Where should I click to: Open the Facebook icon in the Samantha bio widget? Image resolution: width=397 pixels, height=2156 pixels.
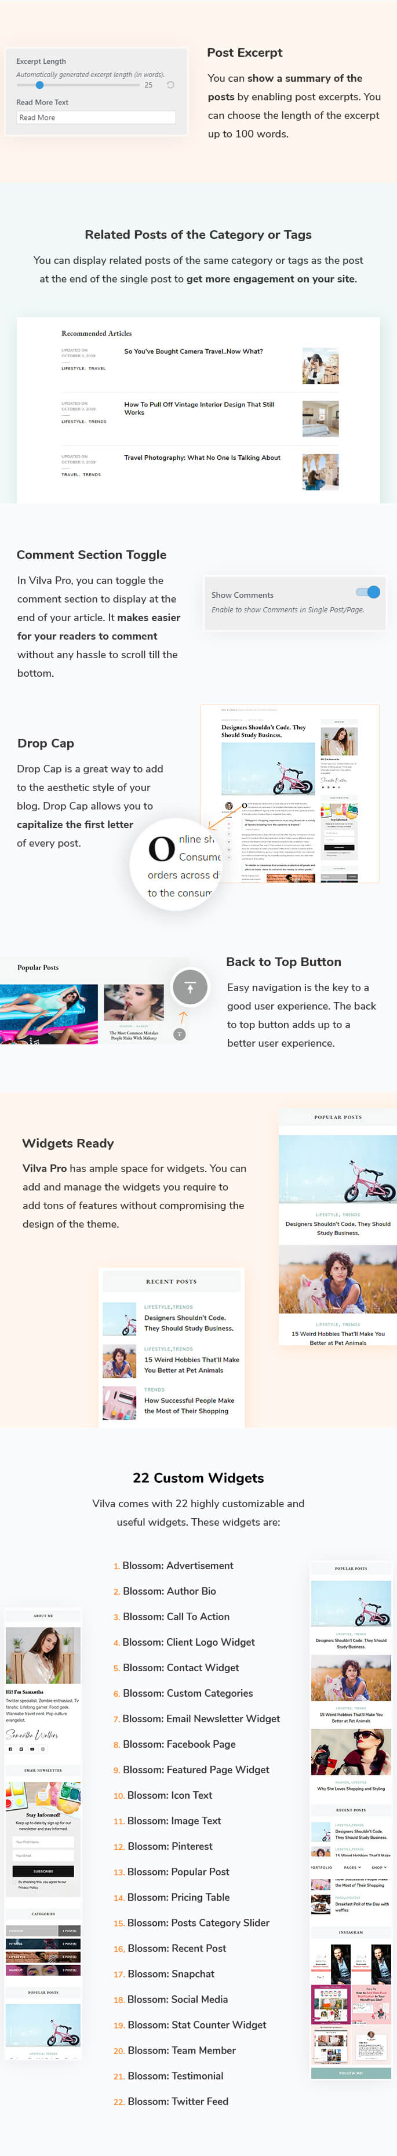pos(10,1750)
